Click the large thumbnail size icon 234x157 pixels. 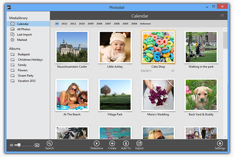pyautogui.click(x=37, y=145)
